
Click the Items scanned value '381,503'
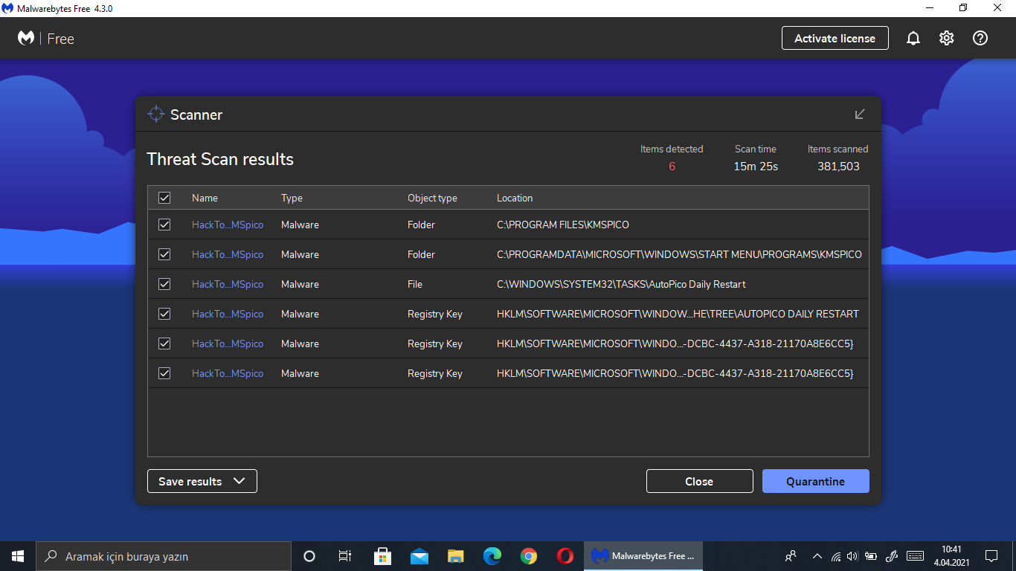click(x=838, y=167)
